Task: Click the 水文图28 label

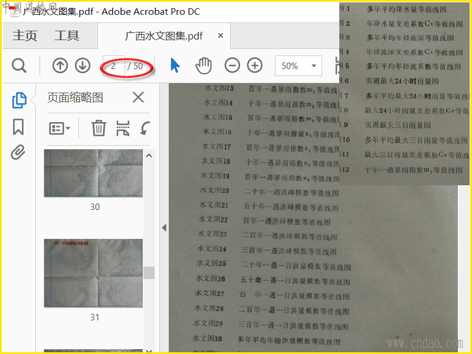Action: point(209,308)
